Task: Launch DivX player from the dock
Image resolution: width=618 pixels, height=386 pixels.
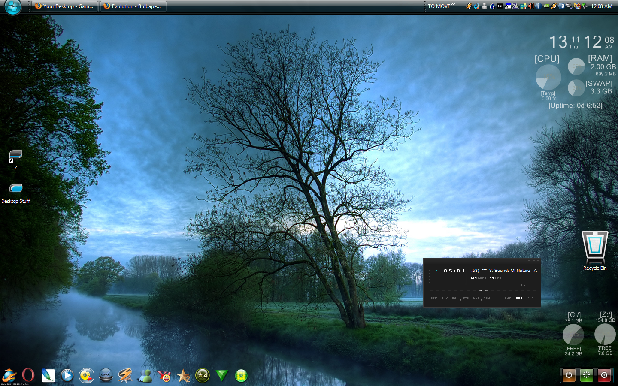Action: 106,375
